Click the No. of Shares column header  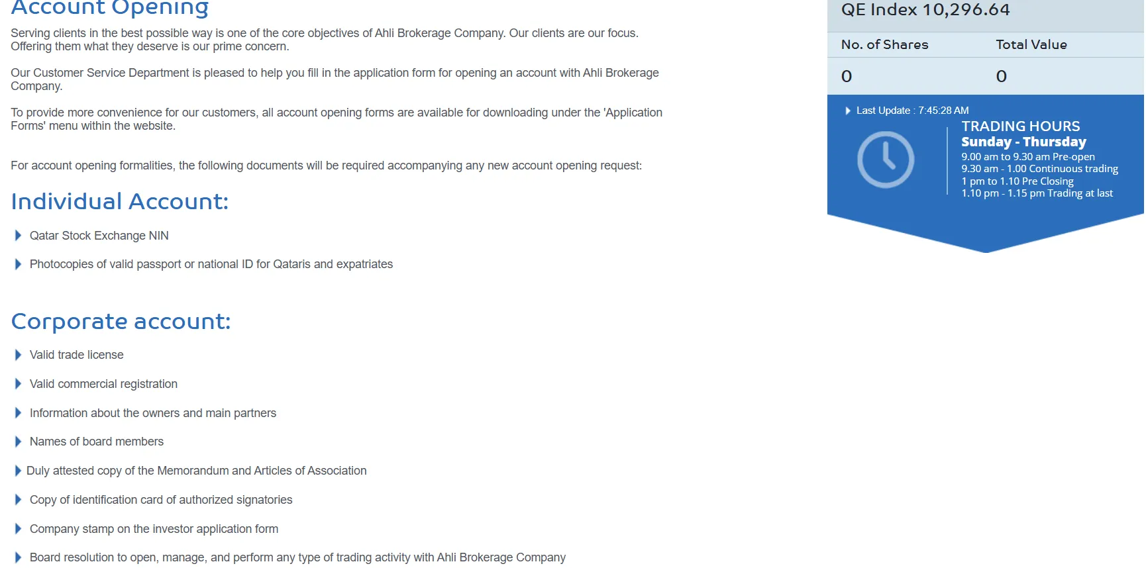(x=884, y=44)
